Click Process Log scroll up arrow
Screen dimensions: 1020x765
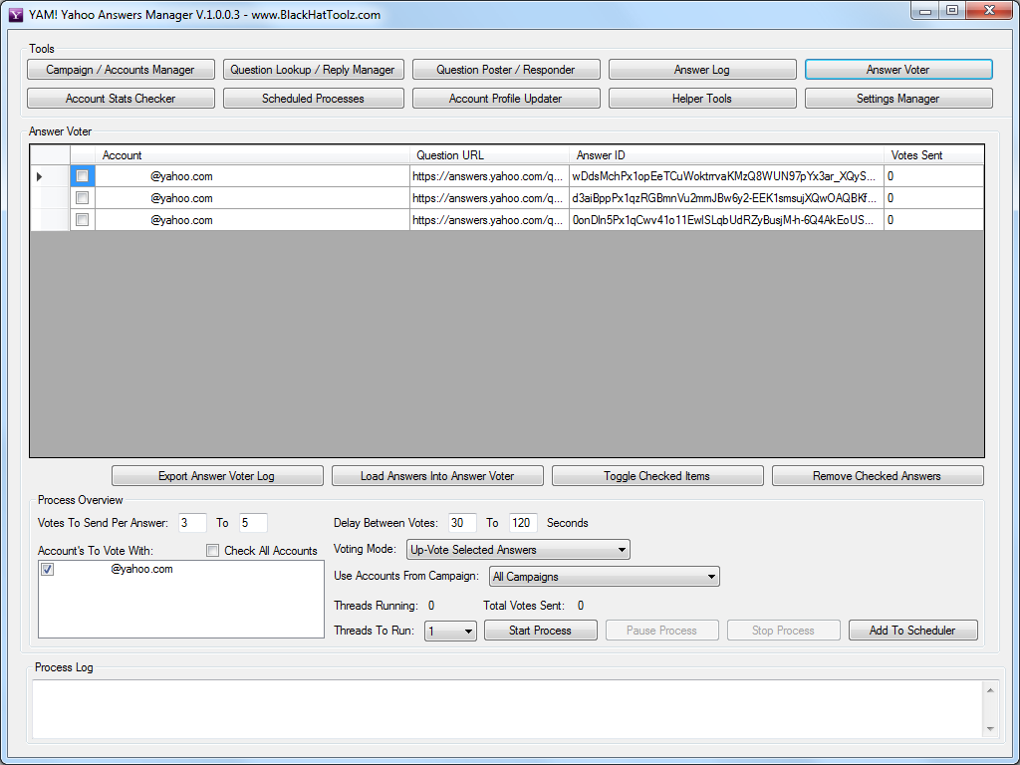click(x=990, y=690)
